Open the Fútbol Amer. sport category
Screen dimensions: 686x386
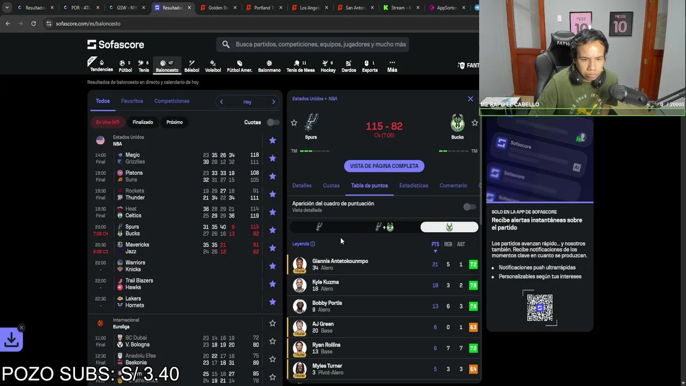coord(240,66)
